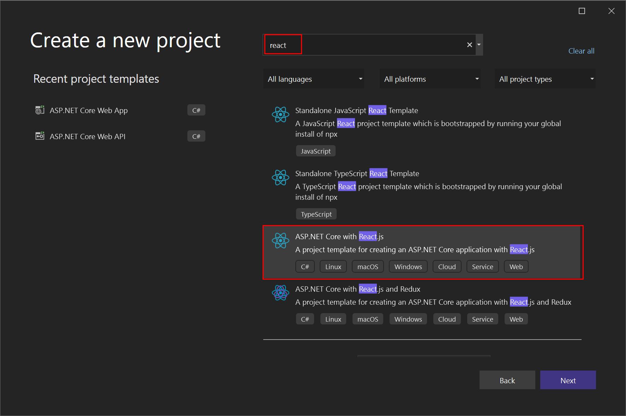Image resolution: width=626 pixels, height=416 pixels.
Task: Click the Back button
Action: click(x=507, y=380)
